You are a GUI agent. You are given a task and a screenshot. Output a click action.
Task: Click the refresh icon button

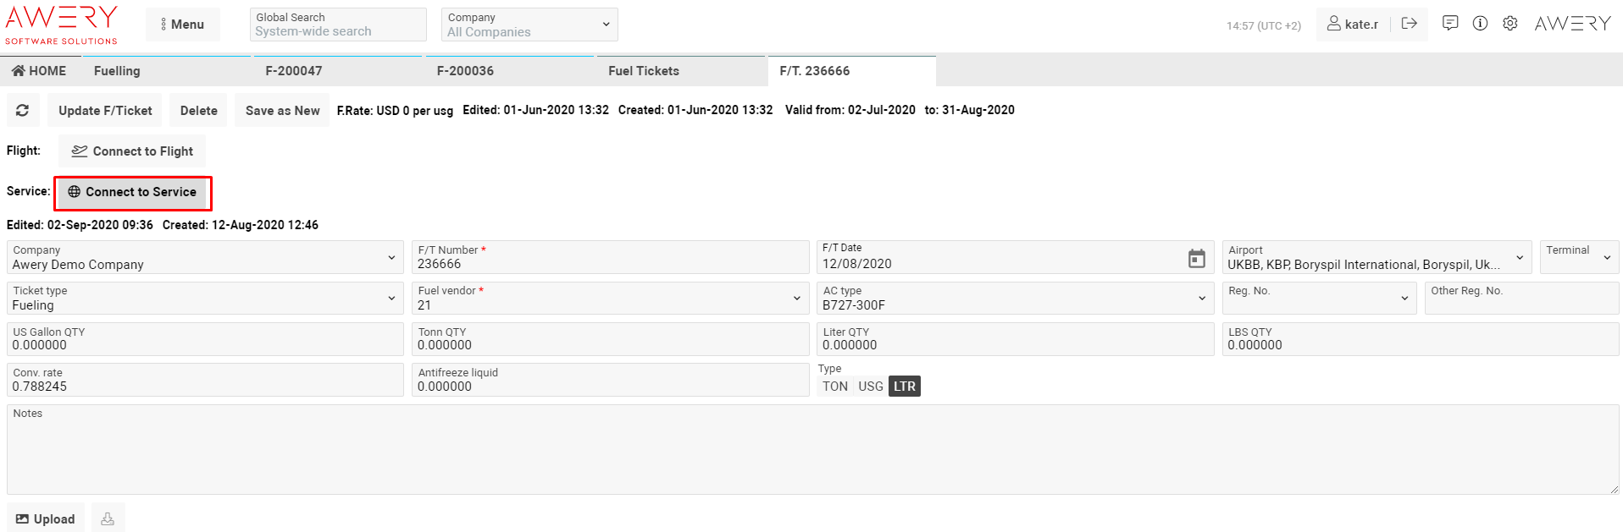[x=23, y=110]
